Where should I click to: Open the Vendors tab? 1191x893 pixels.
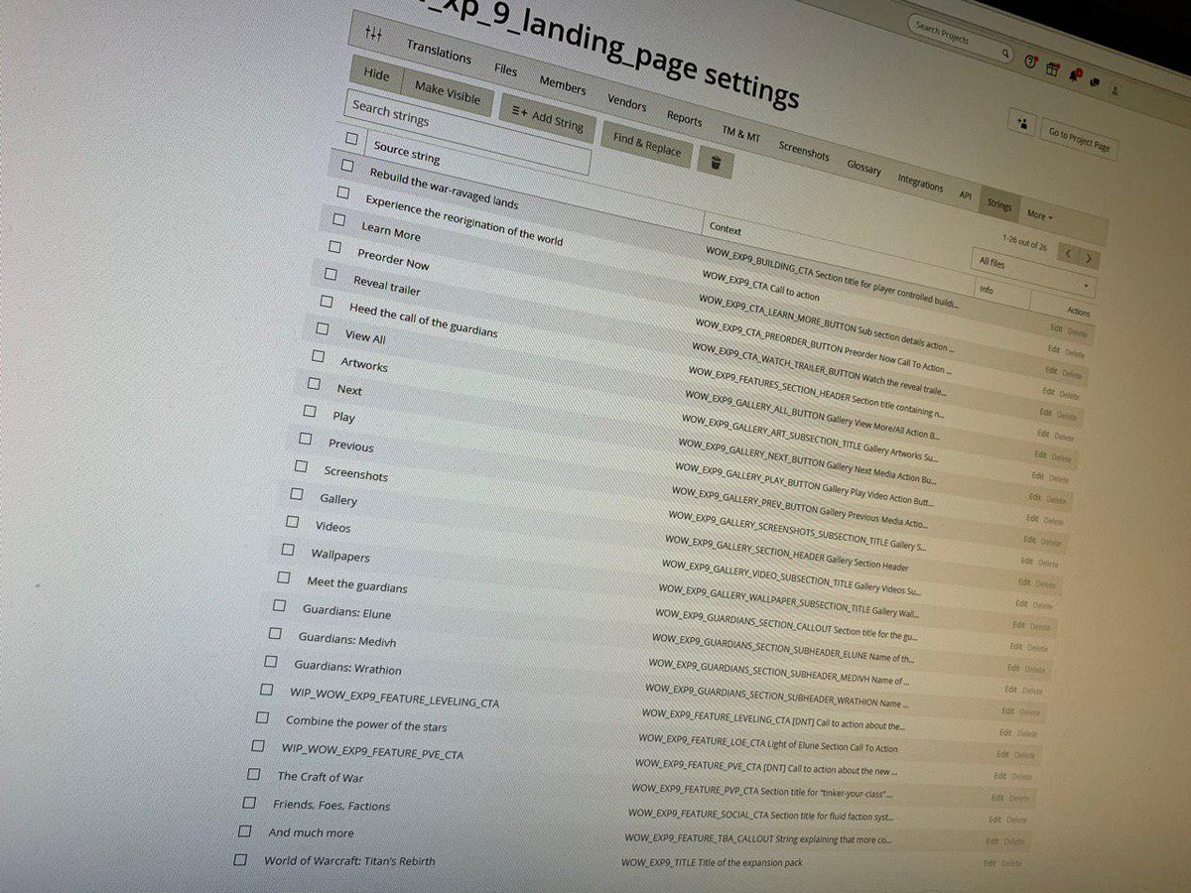[626, 103]
